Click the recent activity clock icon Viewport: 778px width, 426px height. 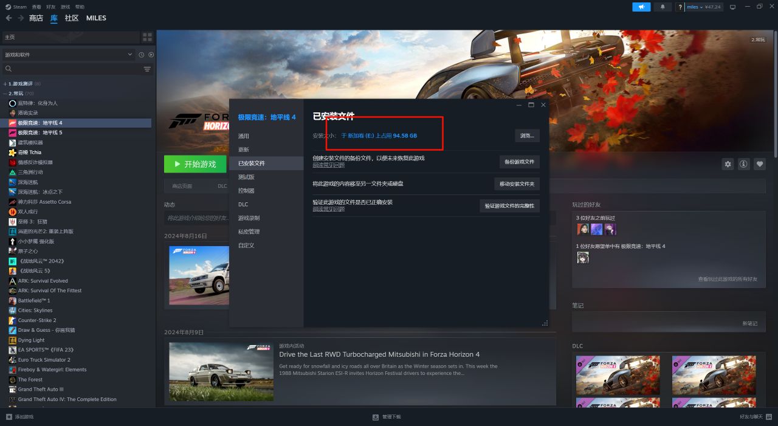coord(141,55)
